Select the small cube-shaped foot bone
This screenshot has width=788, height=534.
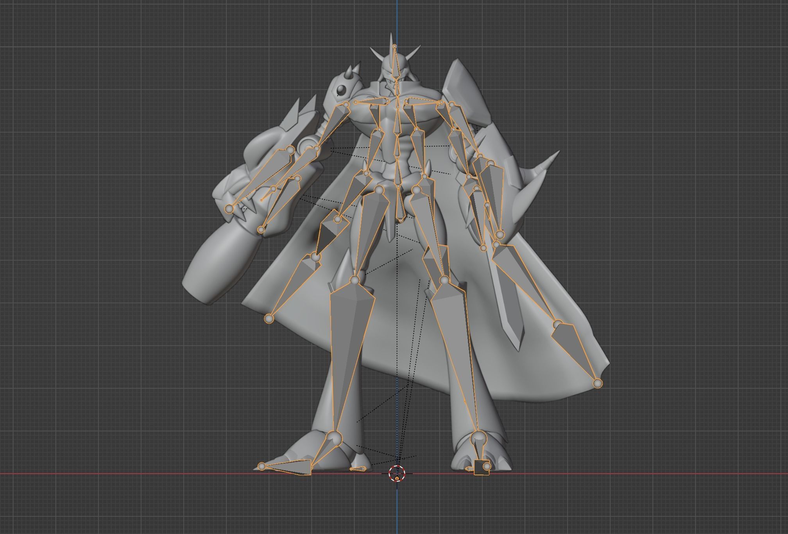(x=482, y=467)
